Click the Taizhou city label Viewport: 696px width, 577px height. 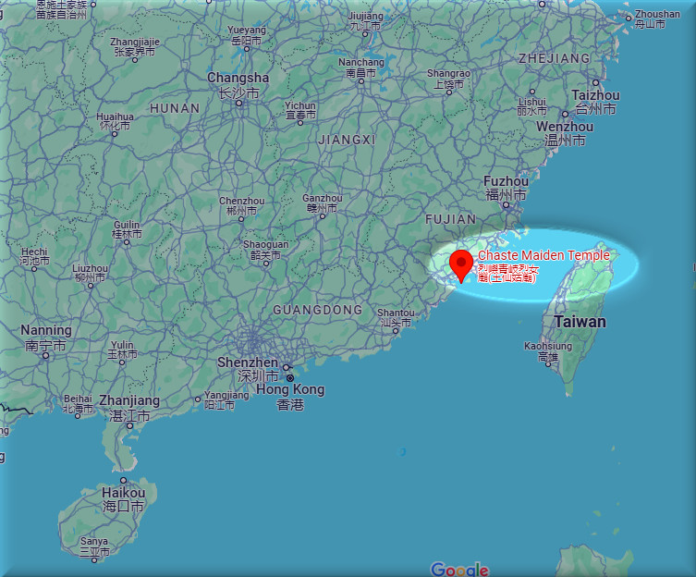coord(596,95)
